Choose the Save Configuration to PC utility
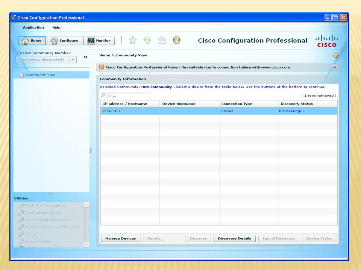This screenshot has height=270, width=361. tap(45, 220)
